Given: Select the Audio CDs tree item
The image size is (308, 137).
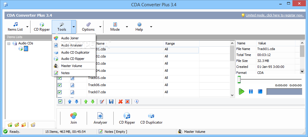Looking at the screenshot, I should click(x=26, y=43).
